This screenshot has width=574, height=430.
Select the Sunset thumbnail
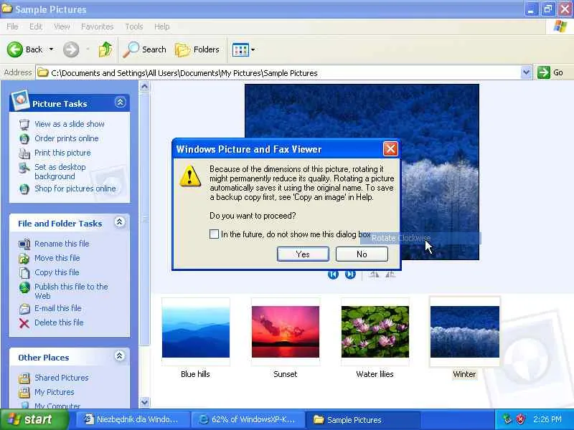point(286,332)
